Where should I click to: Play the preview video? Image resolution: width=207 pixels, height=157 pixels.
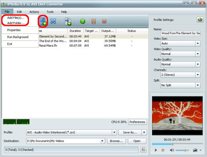click(156, 150)
